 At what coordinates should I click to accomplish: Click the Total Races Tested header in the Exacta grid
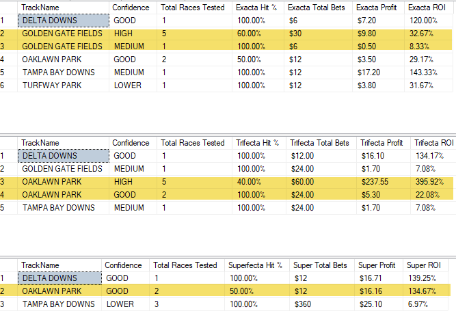[194, 8]
